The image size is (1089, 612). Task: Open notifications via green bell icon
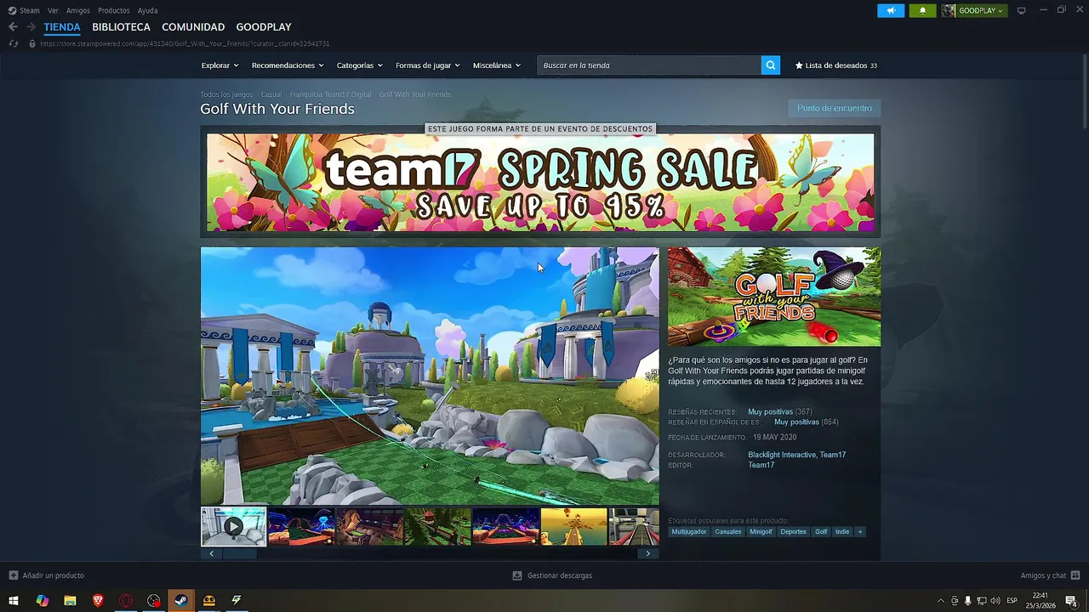pos(923,10)
